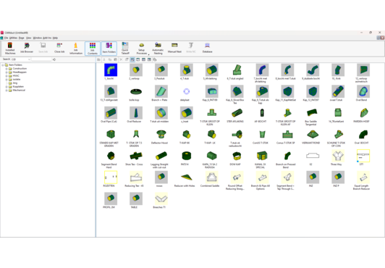Open Setup Processes
The image size is (385, 268).
tap(141, 48)
